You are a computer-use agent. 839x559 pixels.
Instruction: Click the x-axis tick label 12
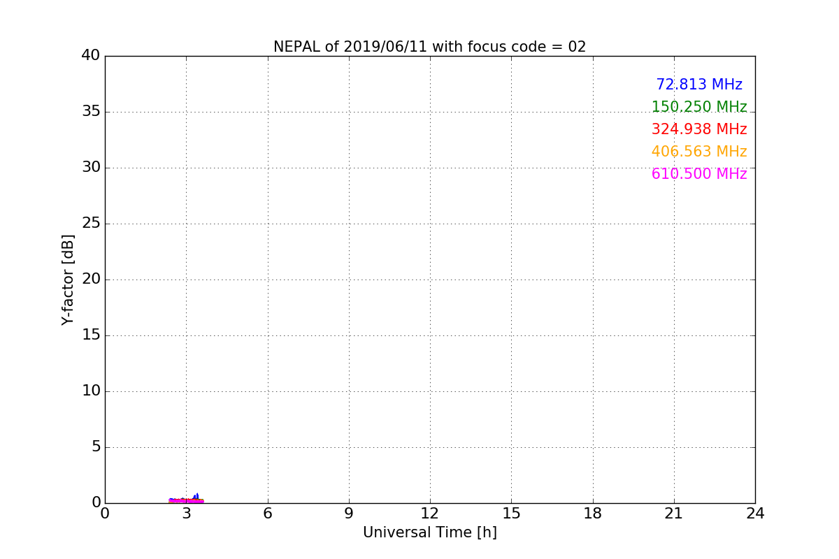pos(430,514)
